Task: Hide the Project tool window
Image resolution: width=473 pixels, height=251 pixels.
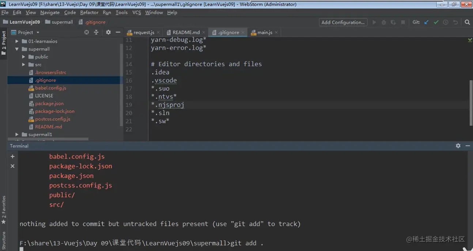Action: [x=118, y=32]
